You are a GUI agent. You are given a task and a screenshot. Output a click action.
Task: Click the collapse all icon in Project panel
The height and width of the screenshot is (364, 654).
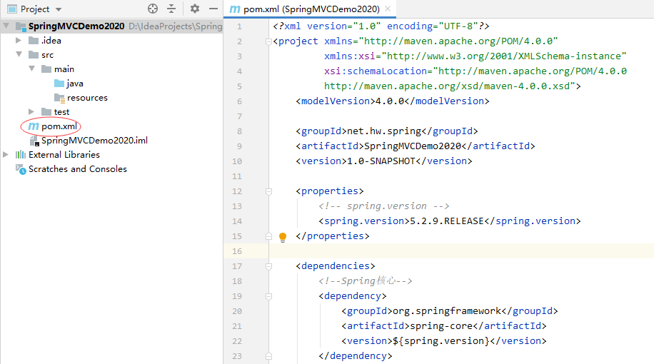click(x=171, y=9)
